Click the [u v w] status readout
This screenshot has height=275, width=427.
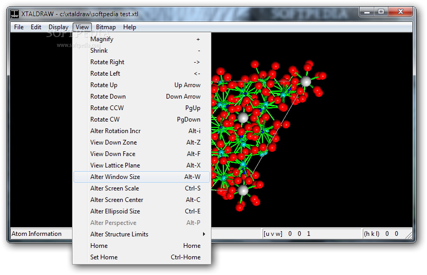click(312, 234)
